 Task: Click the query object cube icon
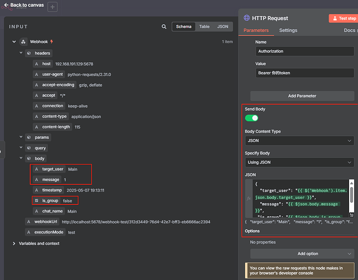pos(29,148)
